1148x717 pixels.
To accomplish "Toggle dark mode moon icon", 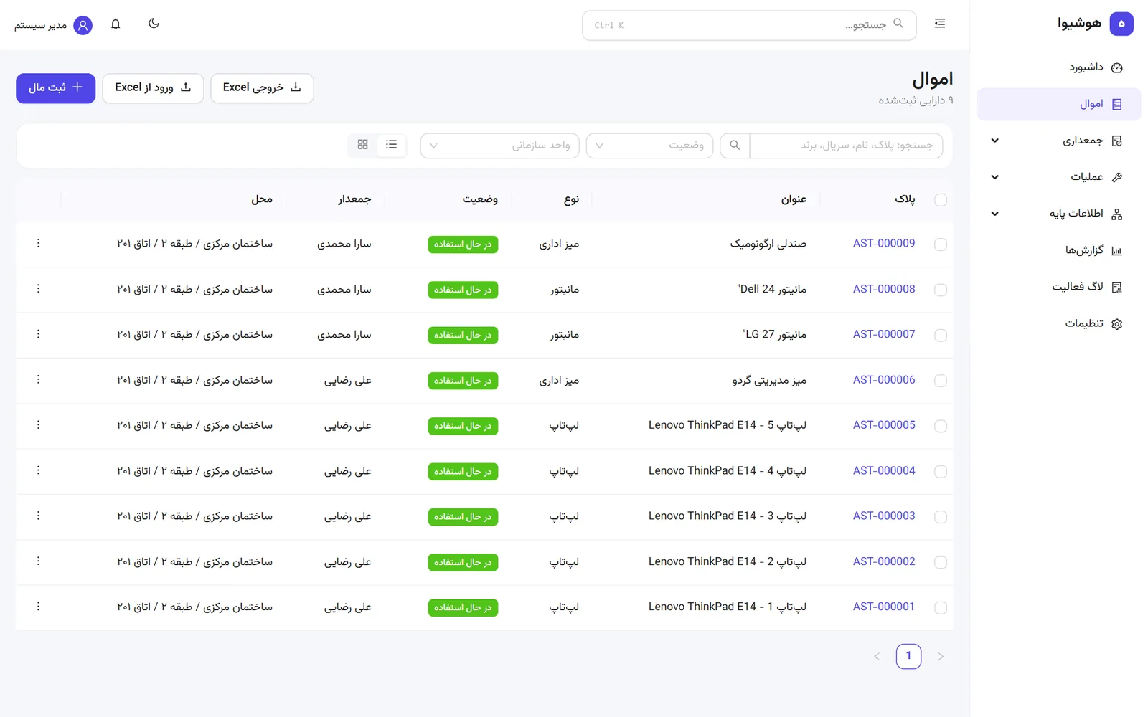I will (154, 24).
